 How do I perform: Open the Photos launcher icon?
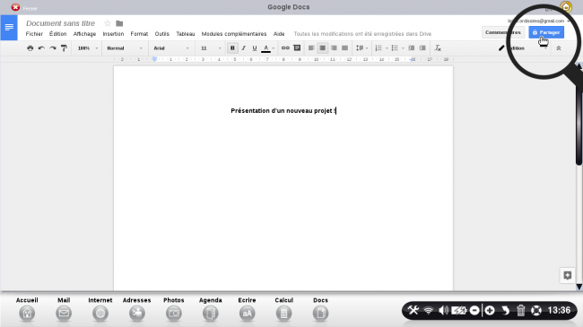point(174,314)
